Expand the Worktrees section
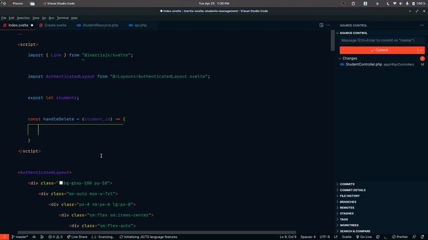The width and height of the screenshot is (428, 240). 349,225
